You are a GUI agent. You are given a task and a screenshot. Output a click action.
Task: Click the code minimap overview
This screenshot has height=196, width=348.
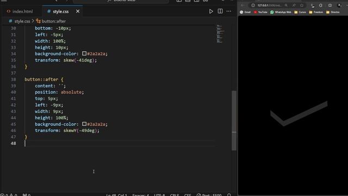pos(220,34)
